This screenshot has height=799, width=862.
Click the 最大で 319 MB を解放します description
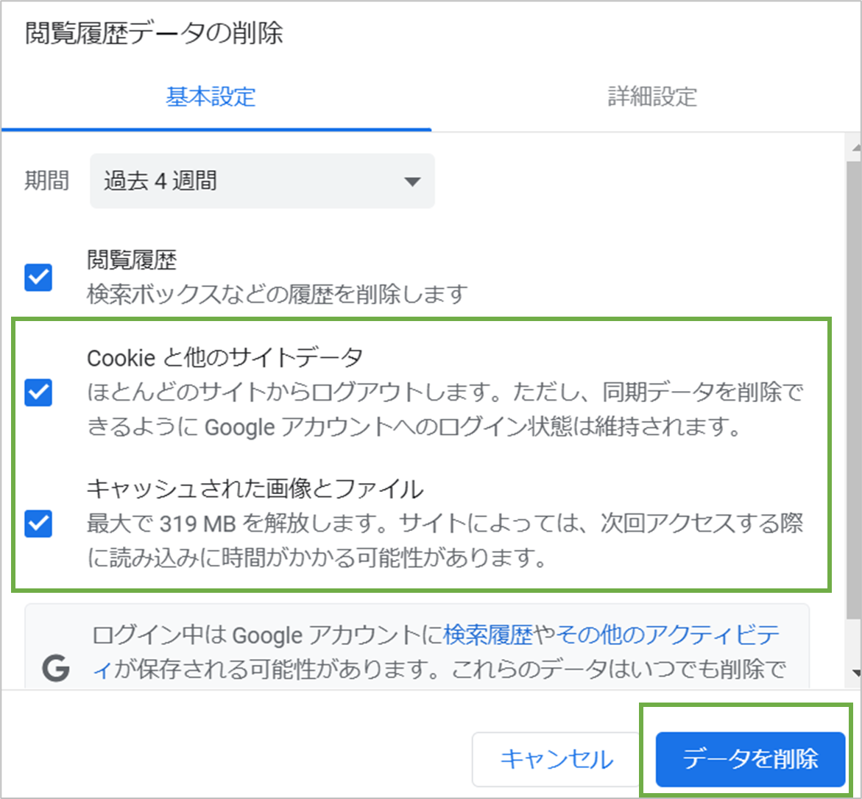click(445, 541)
